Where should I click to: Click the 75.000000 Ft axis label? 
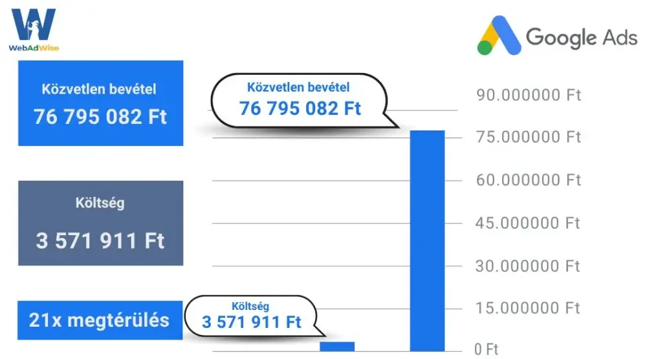click(x=529, y=137)
